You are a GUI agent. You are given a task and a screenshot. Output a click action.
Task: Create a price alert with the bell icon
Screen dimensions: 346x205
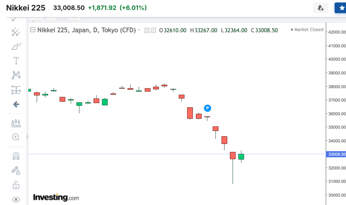tap(320, 8)
